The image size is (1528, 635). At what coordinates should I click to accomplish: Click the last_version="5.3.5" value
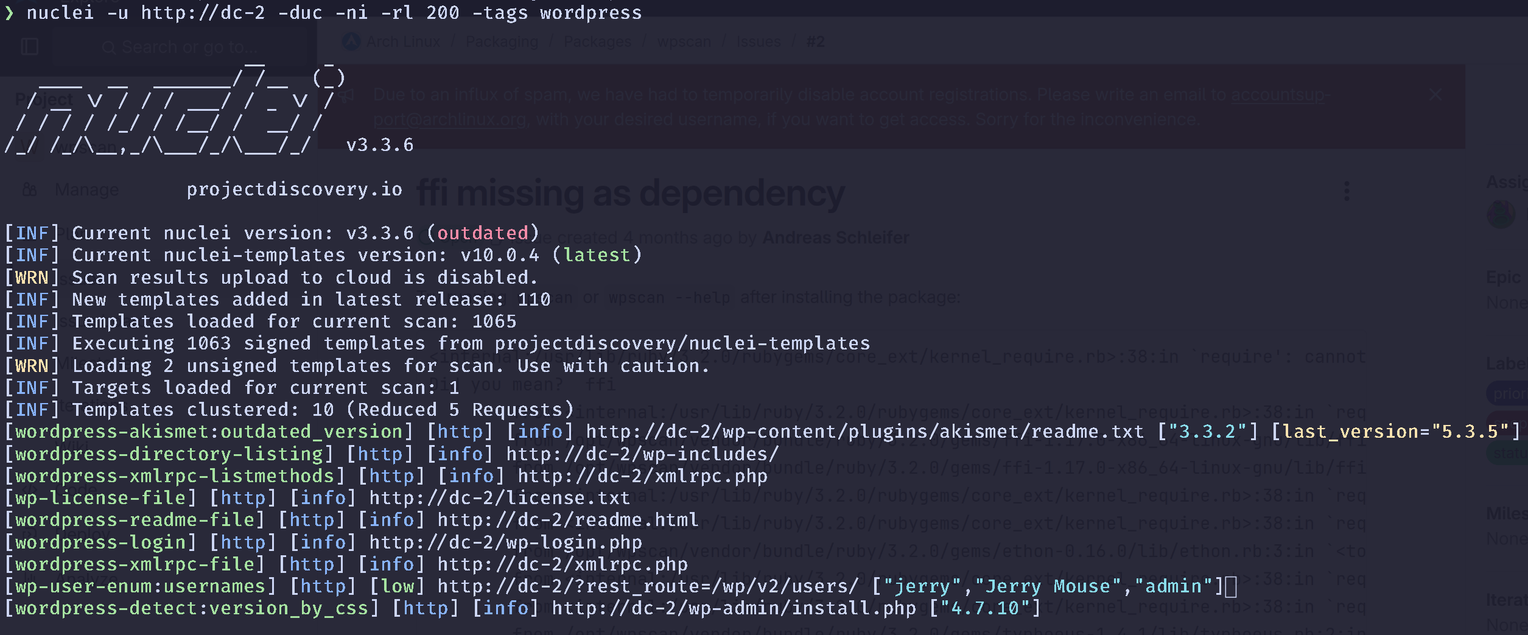[x=1395, y=432]
